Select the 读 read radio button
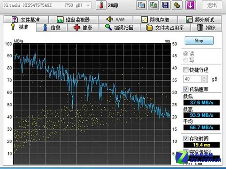The width and height of the screenshot is (226, 169). point(185,54)
